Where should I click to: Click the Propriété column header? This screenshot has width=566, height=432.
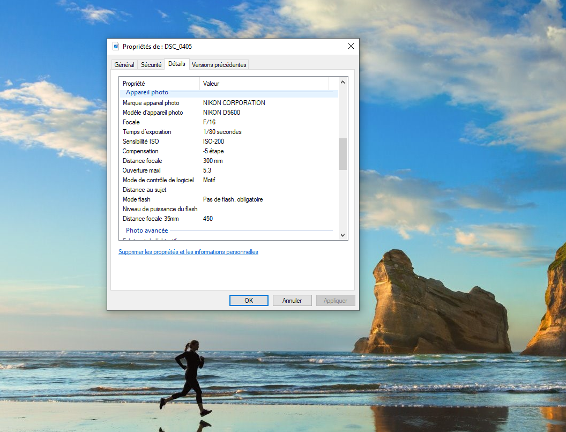pyautogui.click(x=159, y=84)
